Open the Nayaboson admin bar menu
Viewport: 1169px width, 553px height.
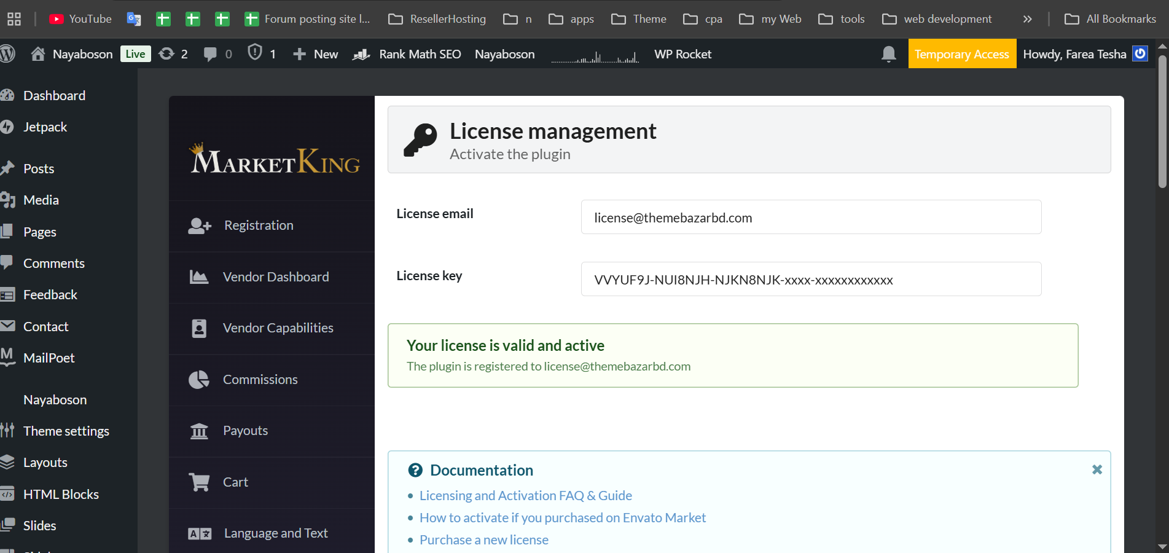(505, 54)
